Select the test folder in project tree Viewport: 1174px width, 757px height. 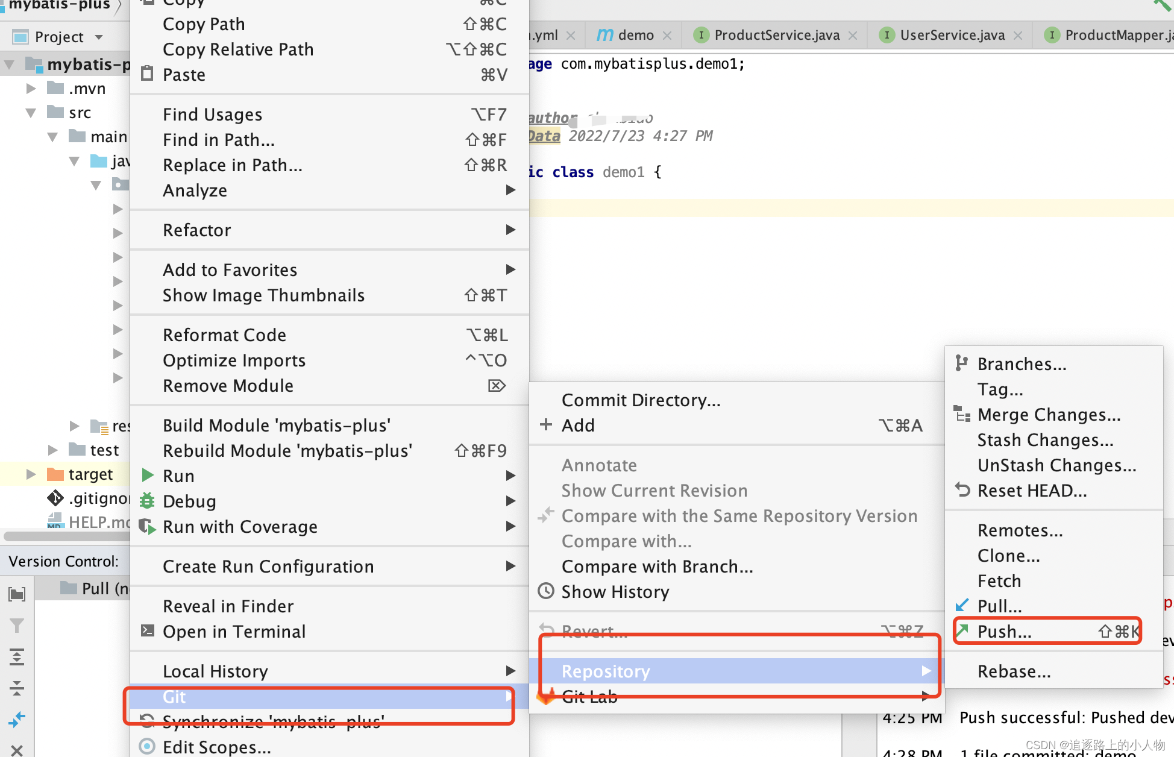click(104, 450)
